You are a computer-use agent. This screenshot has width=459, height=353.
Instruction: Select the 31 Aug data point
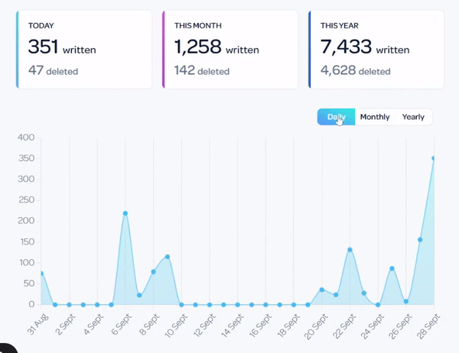(x=41, y=274)
